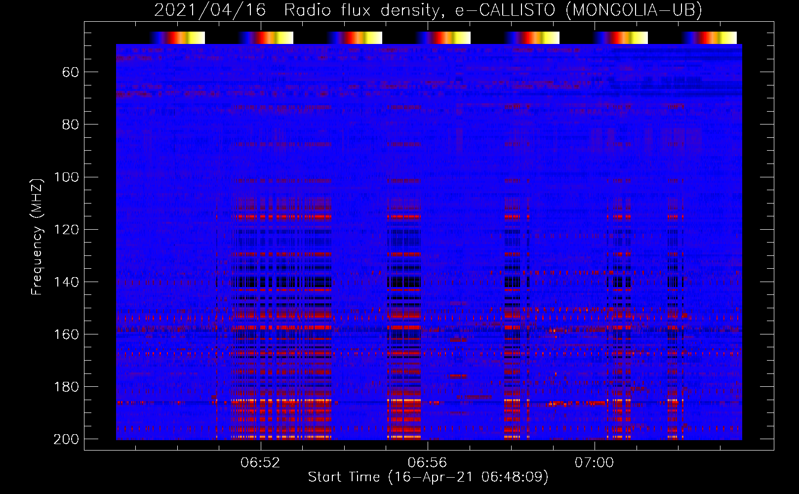Click the 180 frequency tick label
This screenshot has height=494, width=799.
(66, 387)
